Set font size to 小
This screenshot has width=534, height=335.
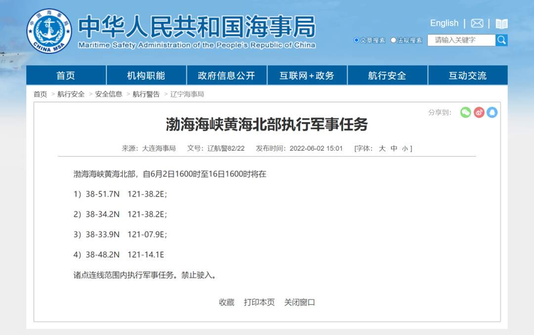click(405, 148)
